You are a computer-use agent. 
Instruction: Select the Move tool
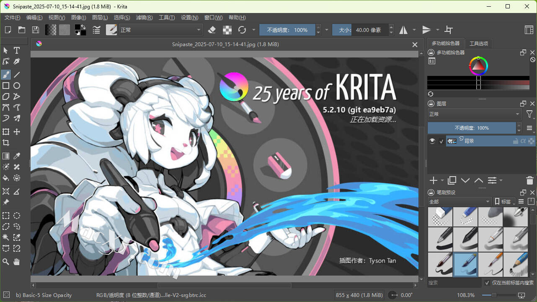click(17, 132)
